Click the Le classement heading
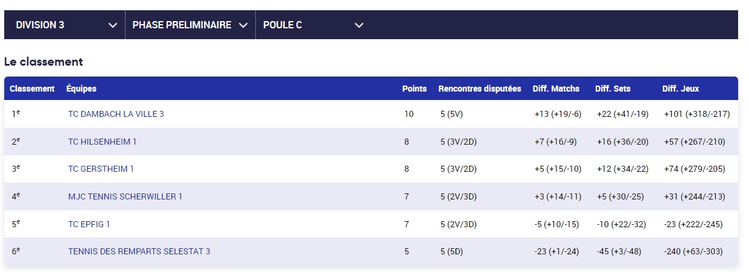 43,61
